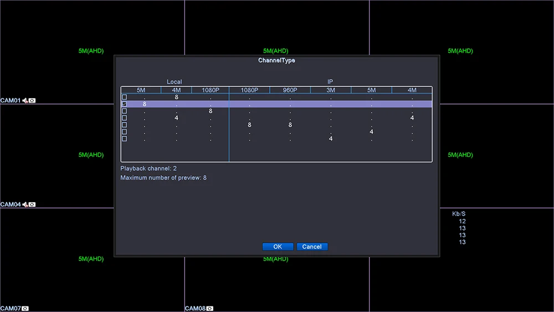Click the IP 1080P column header
554x312 pixels.
[x=249, y=90]
